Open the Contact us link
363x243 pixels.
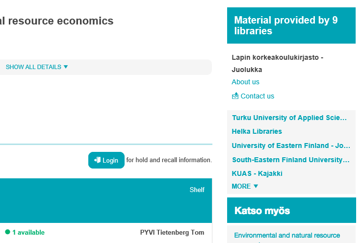[x=257, y=96]
